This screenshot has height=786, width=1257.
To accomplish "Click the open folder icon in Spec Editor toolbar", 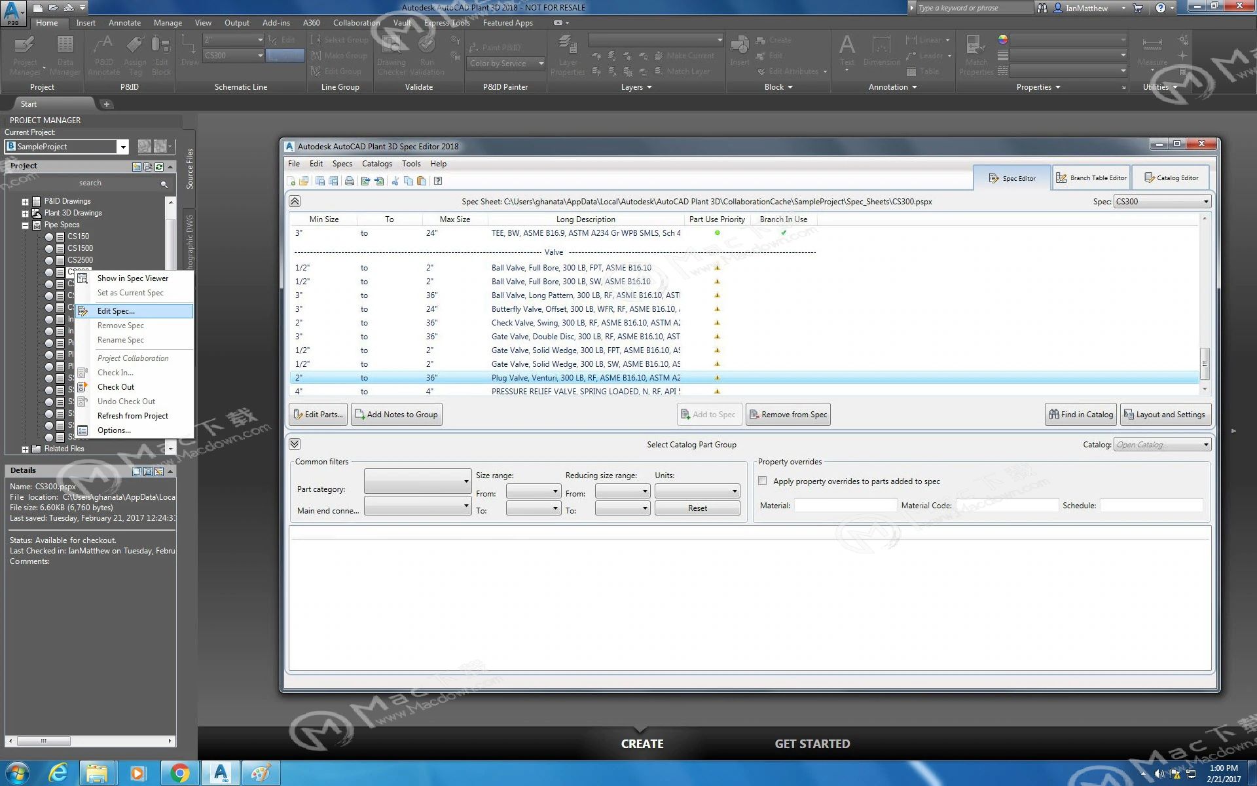I will [x=304, y=181].
